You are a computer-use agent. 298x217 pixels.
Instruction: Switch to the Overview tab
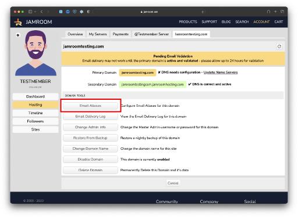[75, 34]
